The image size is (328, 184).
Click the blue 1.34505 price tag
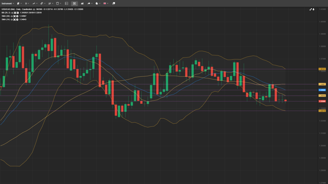(322, 90)
